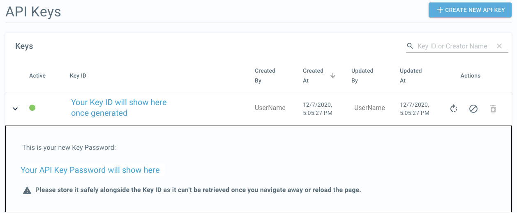Click the sort arrow next to Created At
Image resolution: width=517 pixels, height=213 pixels.
[x=333, y=76]
